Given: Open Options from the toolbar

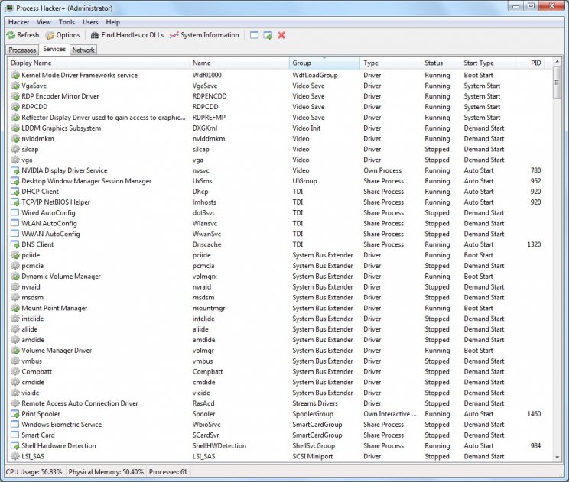Looking at the screenshot, I should pos(63,35).
